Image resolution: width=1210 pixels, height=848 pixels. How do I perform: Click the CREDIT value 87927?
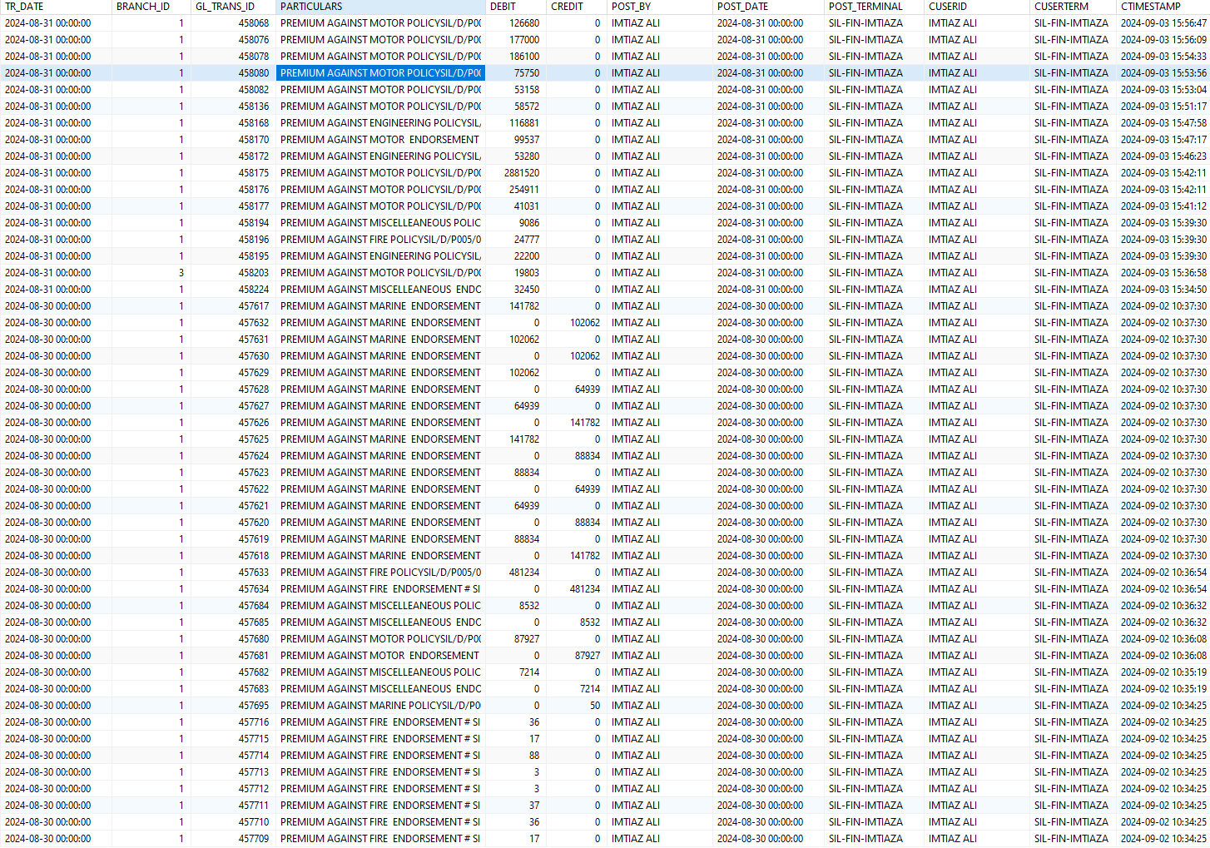pyautogui.click(x=588, y=656)
